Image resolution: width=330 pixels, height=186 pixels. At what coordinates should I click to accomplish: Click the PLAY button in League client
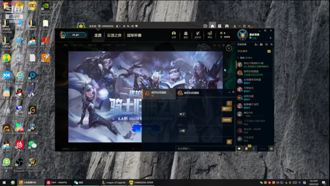tap(76, 35)
